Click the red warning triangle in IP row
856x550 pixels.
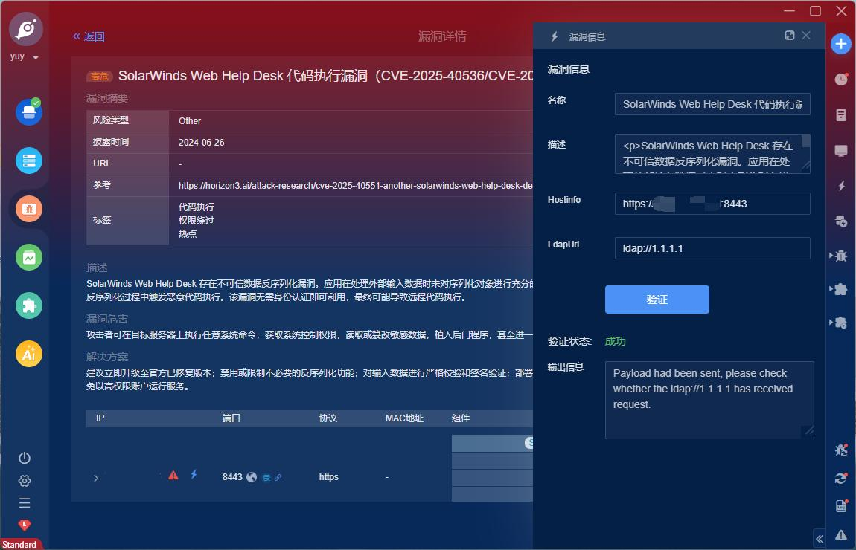[173, 476]
